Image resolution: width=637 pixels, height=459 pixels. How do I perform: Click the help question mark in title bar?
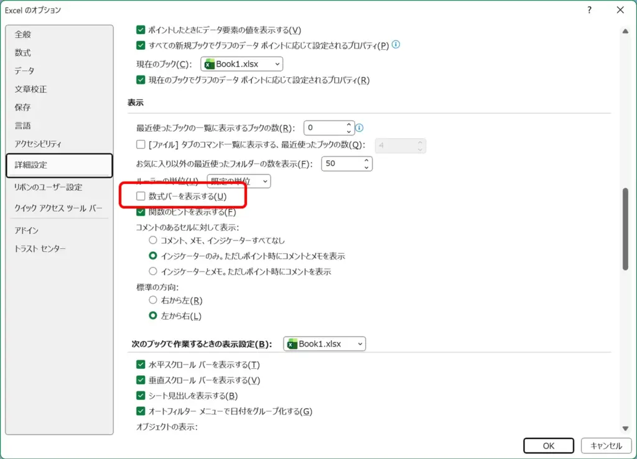(x=589, y=10)
